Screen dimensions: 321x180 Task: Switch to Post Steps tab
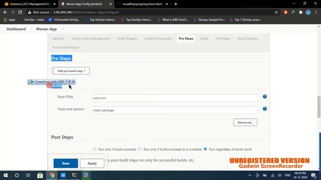click(x=223, y=38)
